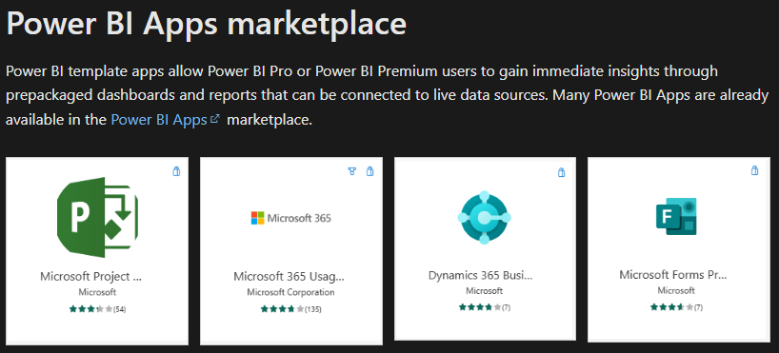The image size is (779, 353).
Task: Click the filter badge icon on the Microsoft 365 Usage card
Action: [352, 171]
